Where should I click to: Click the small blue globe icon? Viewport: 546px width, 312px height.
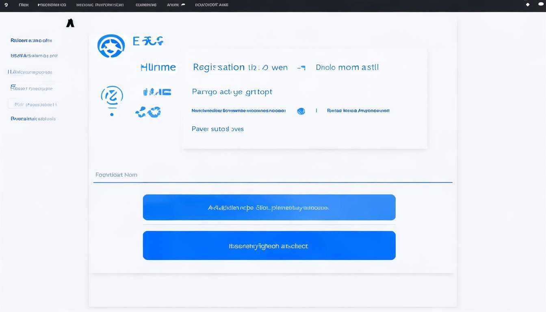301,111
